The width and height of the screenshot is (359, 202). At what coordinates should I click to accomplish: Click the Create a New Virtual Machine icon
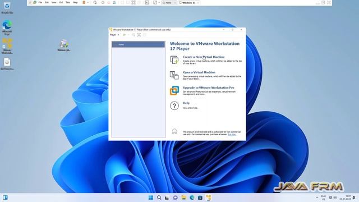(174, 60)
